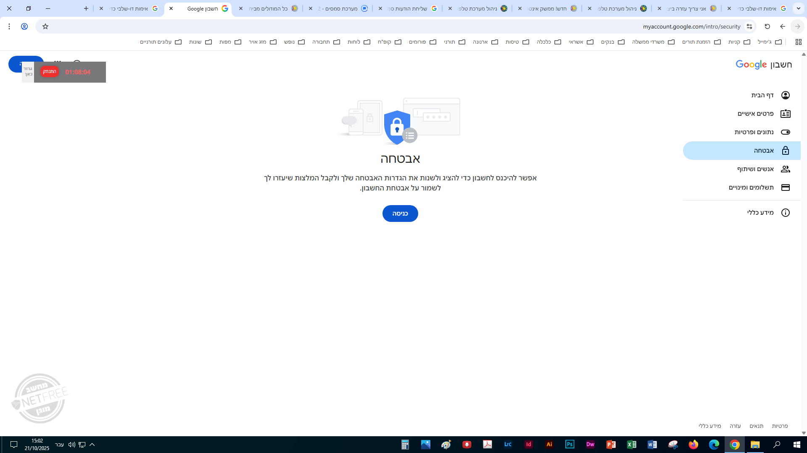Open the Chrome three-dot menu
Image resolution: width=807 pixels, height=453 pixels.
click(x=9, y=26)
